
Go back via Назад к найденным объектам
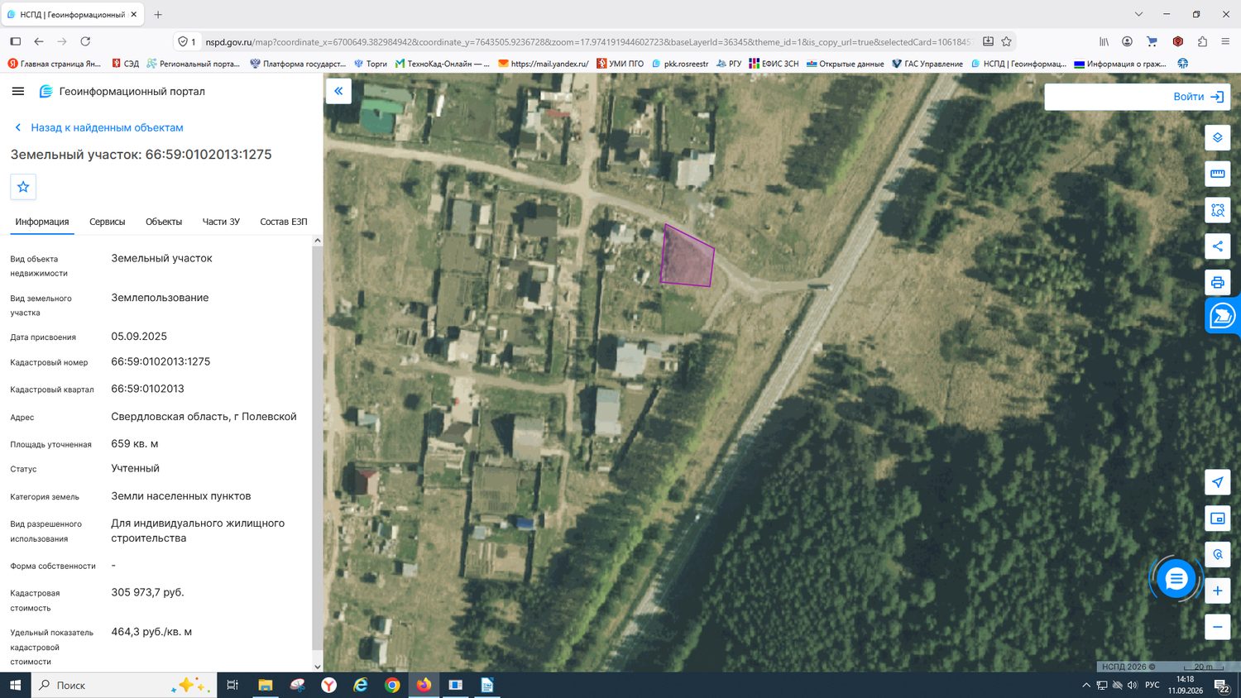[98, 127]
